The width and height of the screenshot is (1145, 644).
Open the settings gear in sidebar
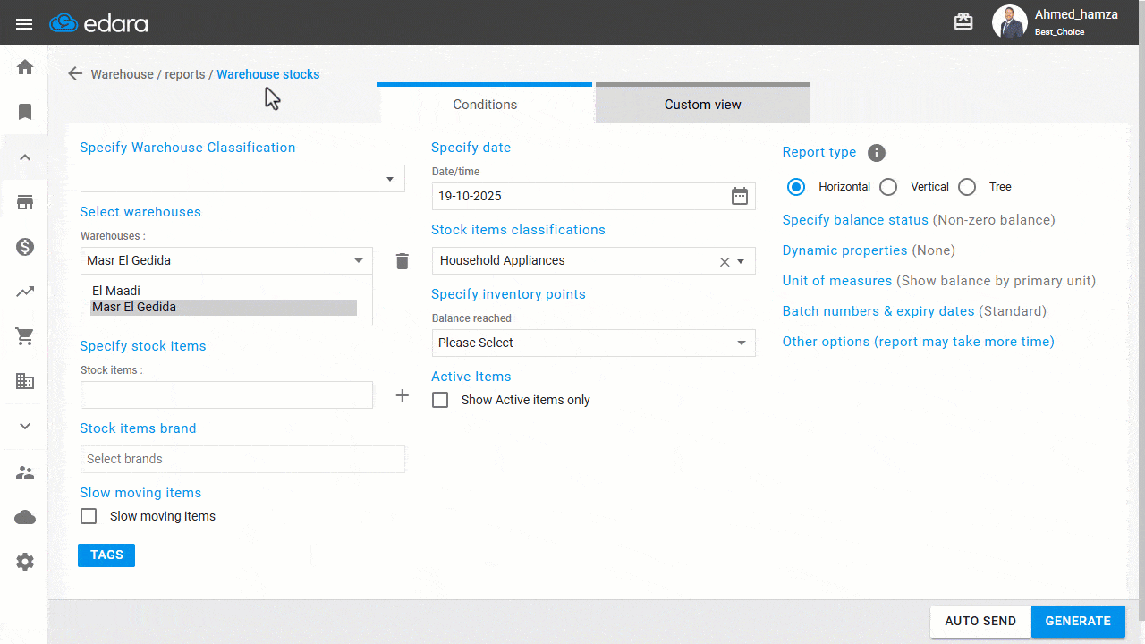point(25,562)
